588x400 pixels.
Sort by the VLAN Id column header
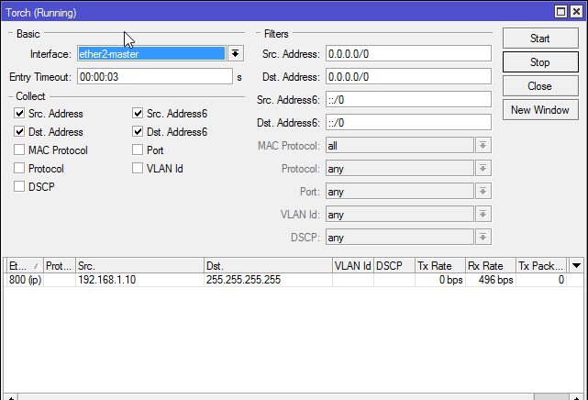(353, 266)
